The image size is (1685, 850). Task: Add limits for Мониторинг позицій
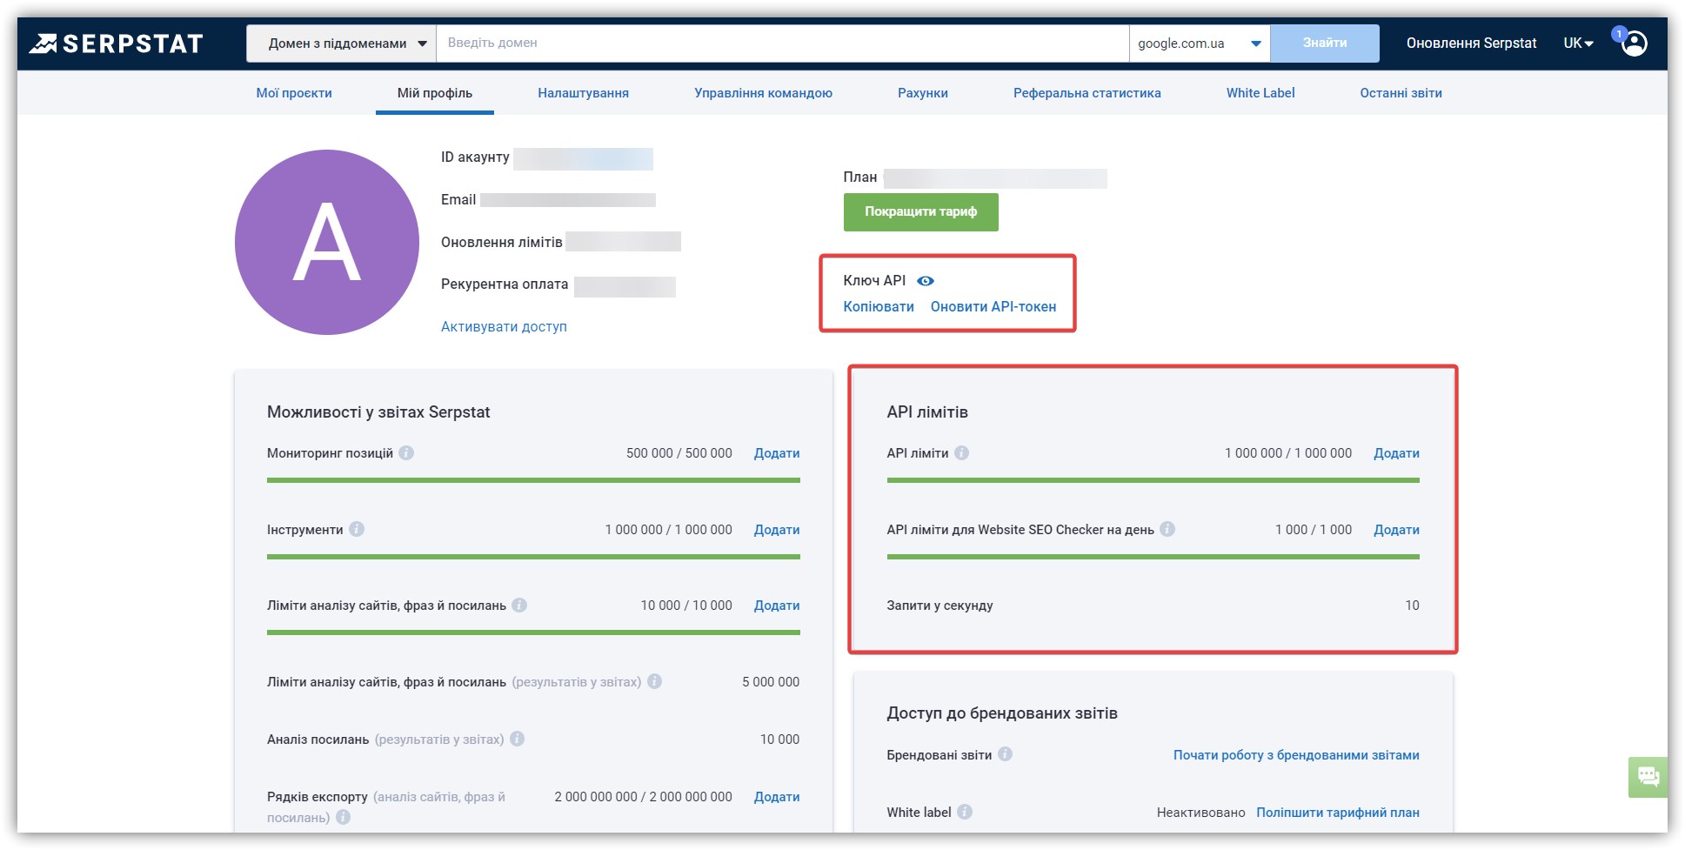click(777, 453)
